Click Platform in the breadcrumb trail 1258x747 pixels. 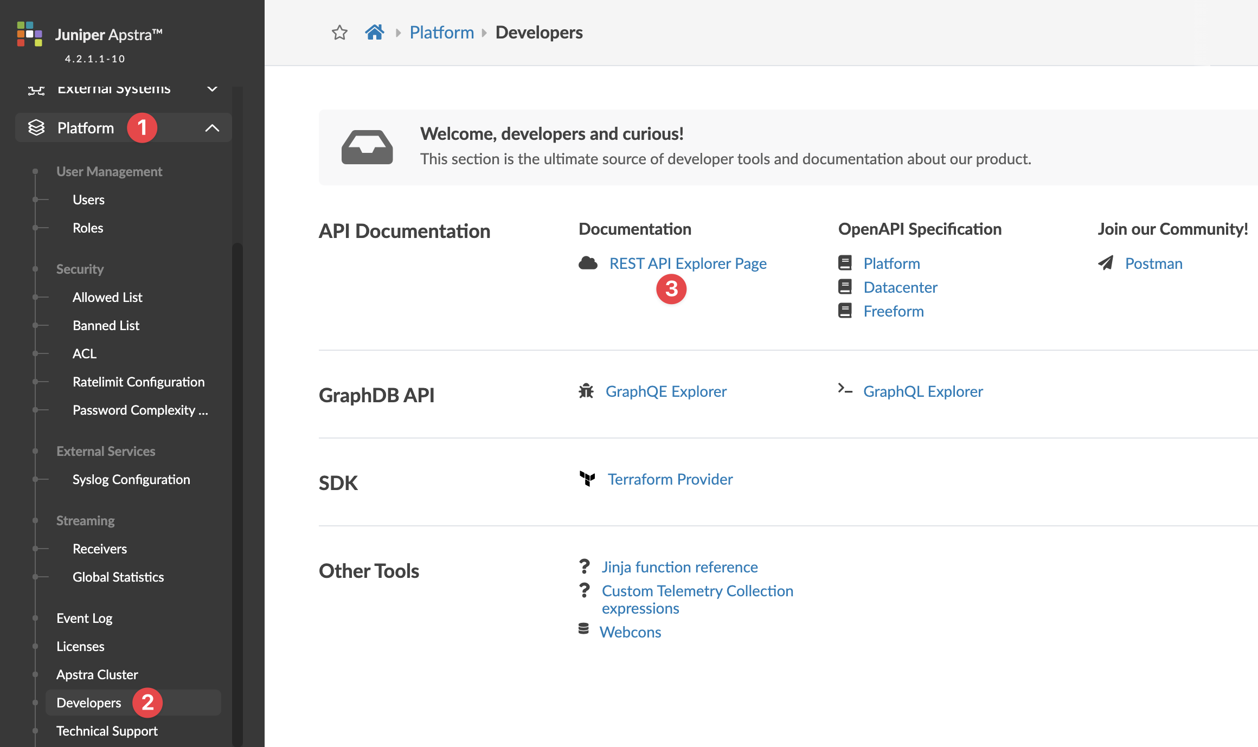[441, 33]
